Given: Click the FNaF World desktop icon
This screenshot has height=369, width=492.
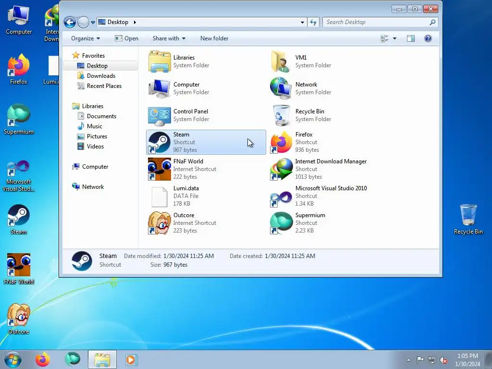Looking at the screenshot, I should (x=19, y=269).
